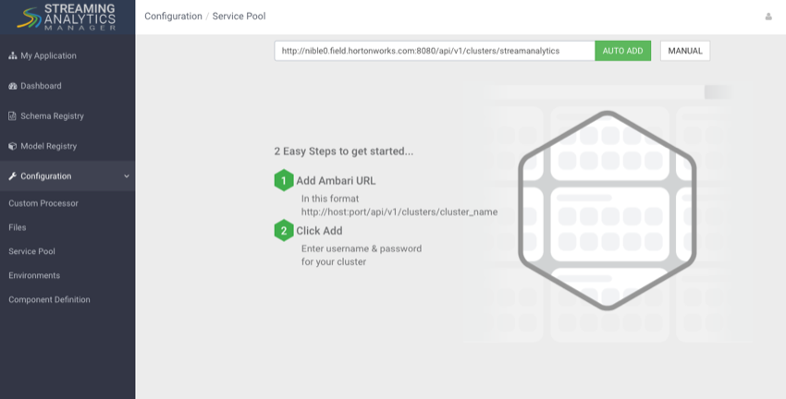The width and height of the screenshot is (786, 399).
Task: Open Custom Processor page
Action: tap(43, 203)
